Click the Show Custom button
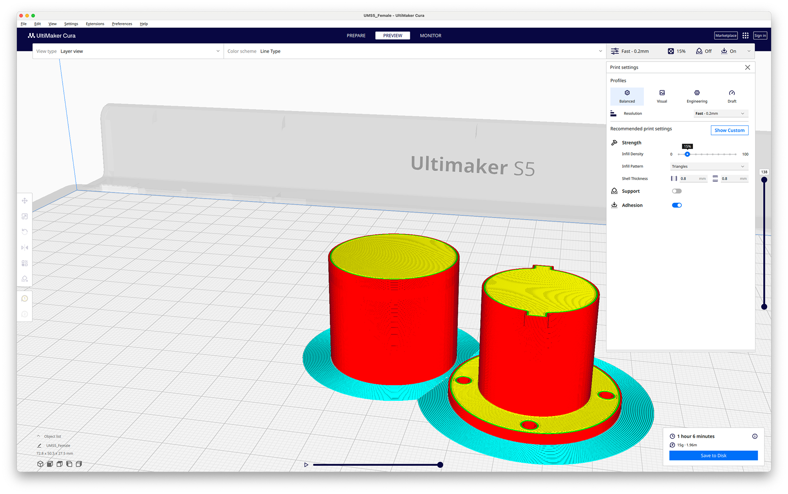This screenshot has width=788, height=494. [729, 130]
